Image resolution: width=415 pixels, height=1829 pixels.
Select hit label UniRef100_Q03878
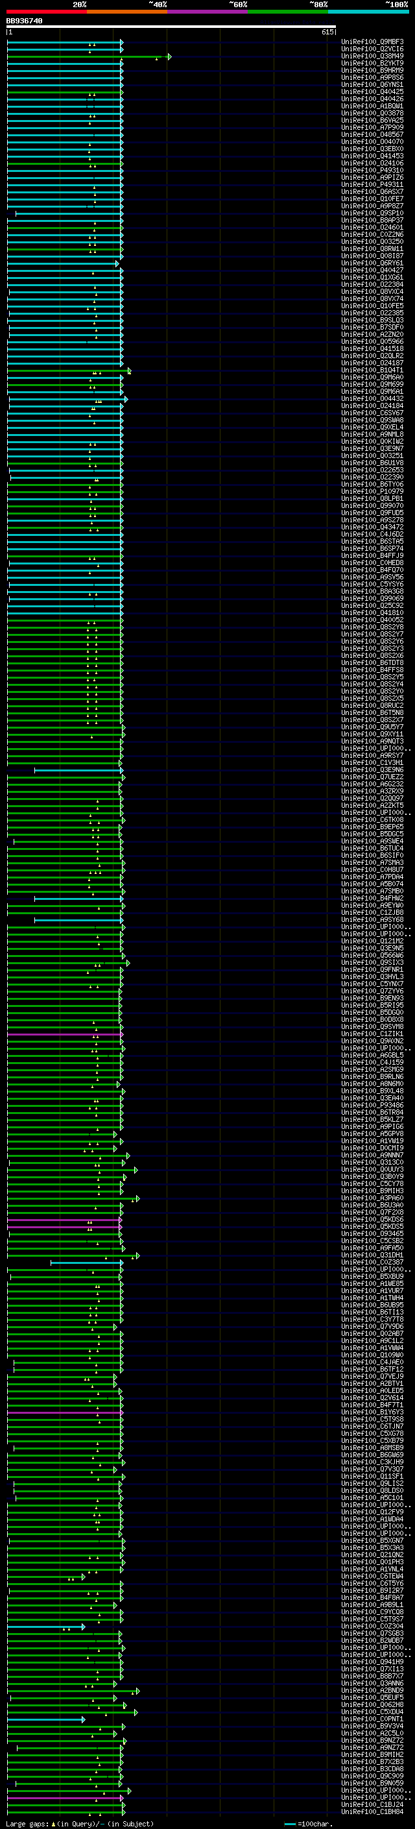point(372,114)
